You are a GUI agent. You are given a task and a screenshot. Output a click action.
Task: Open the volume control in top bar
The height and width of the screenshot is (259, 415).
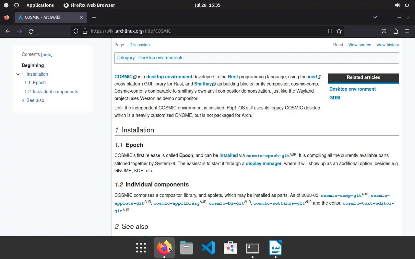point(397,5)
